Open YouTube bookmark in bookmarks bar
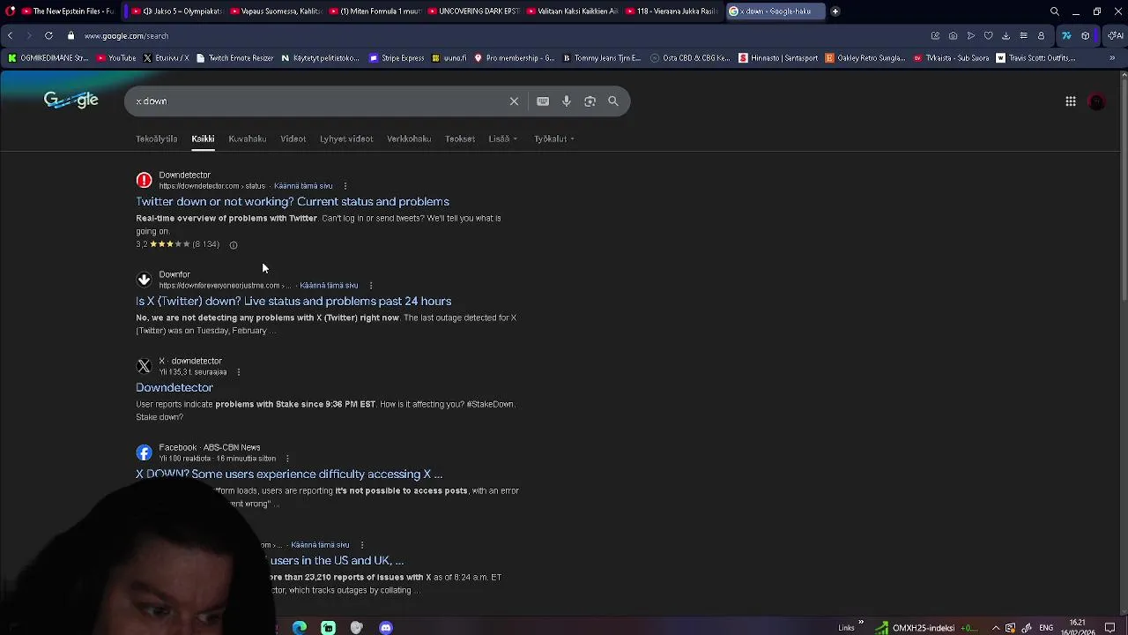The width and height of the screenshot is (1128, 635). tap(116, 58)
